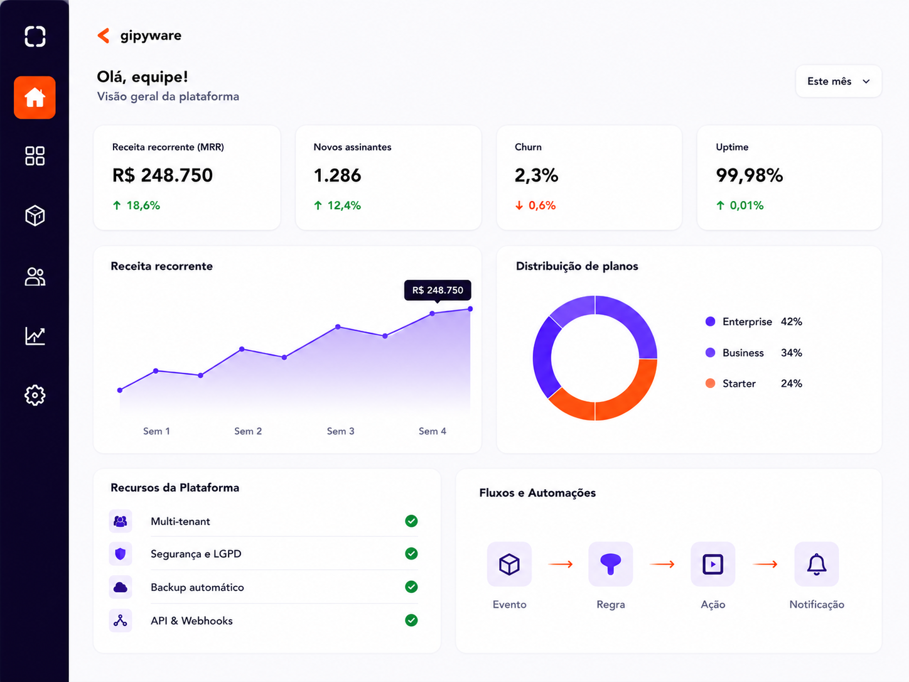Open the Este mês period dropdown
Image resolution: width=909 pixels, height=682 pixels.
pos(839,81)
